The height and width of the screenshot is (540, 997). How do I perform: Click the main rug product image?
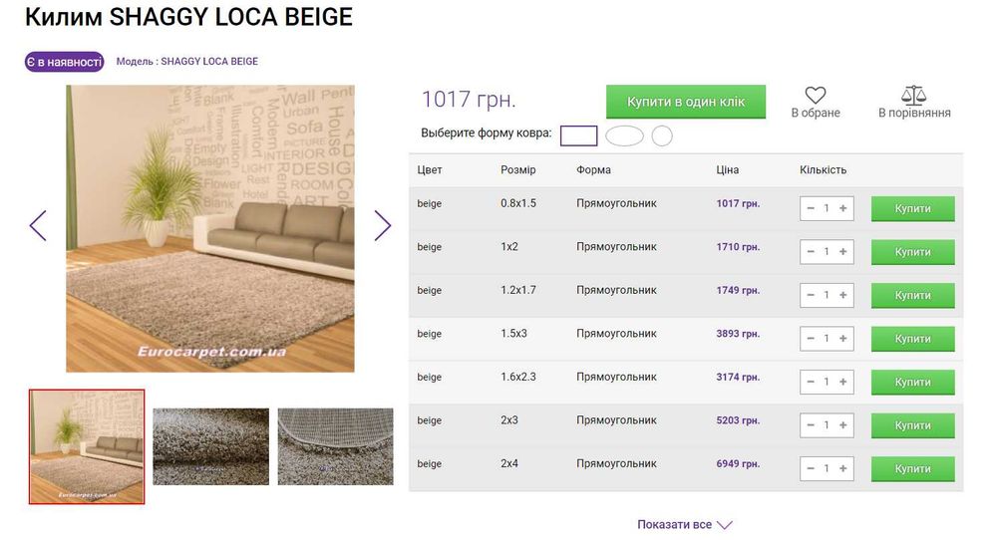coord(210,228)
